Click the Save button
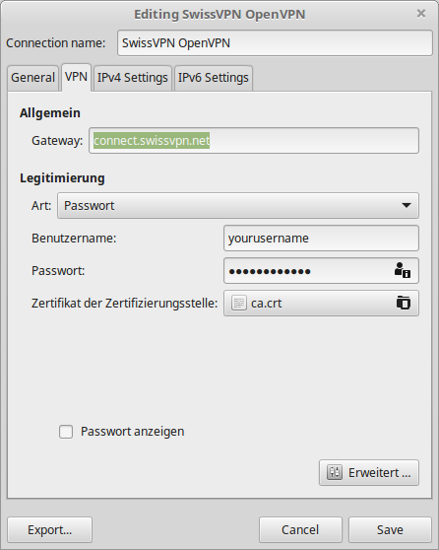 390,529
